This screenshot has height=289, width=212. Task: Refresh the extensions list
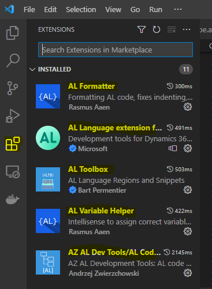[157, 29]
